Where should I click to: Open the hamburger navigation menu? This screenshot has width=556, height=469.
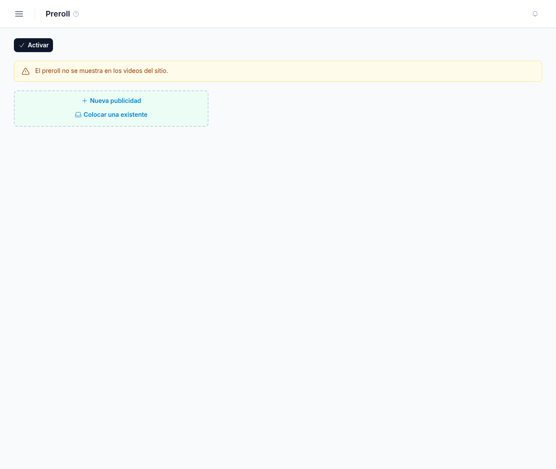[19, 14]
